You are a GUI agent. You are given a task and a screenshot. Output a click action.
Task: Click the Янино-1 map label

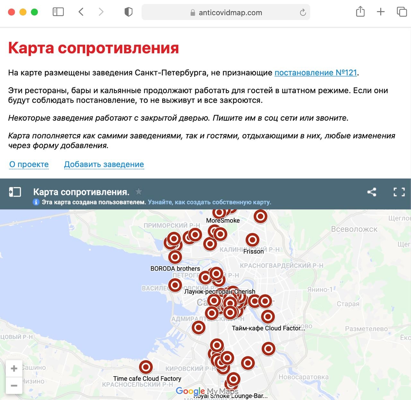coord(321,289)
